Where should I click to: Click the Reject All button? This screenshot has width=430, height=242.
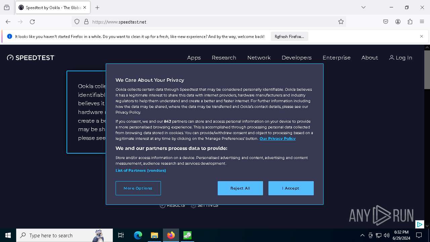tap(240, 188)
